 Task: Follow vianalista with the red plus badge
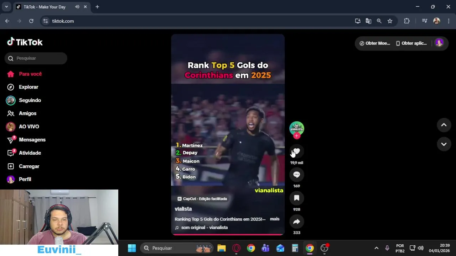[x=296, y=136]
